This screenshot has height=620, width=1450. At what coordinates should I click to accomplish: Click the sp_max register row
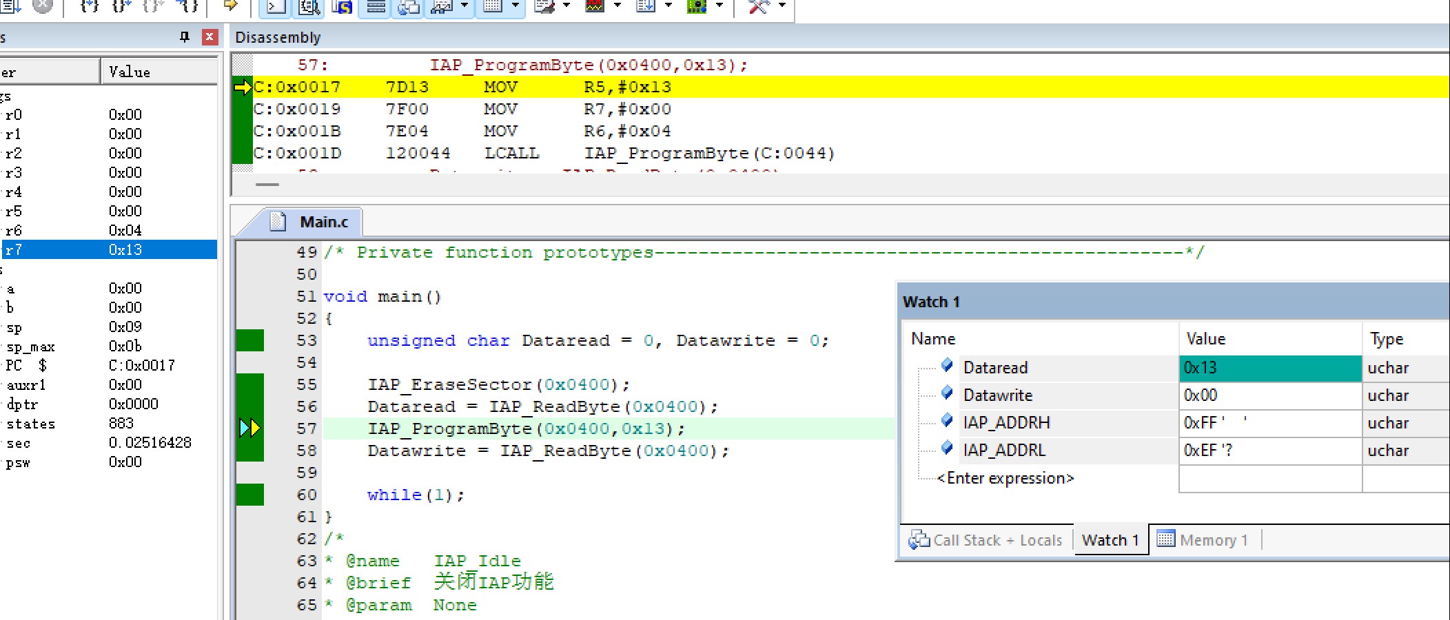coord(108,346)
